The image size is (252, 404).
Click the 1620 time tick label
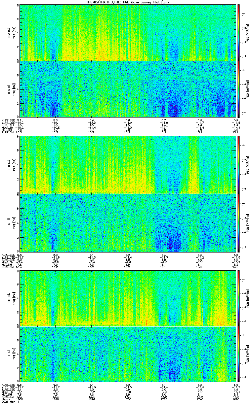(x=56, y=399)
